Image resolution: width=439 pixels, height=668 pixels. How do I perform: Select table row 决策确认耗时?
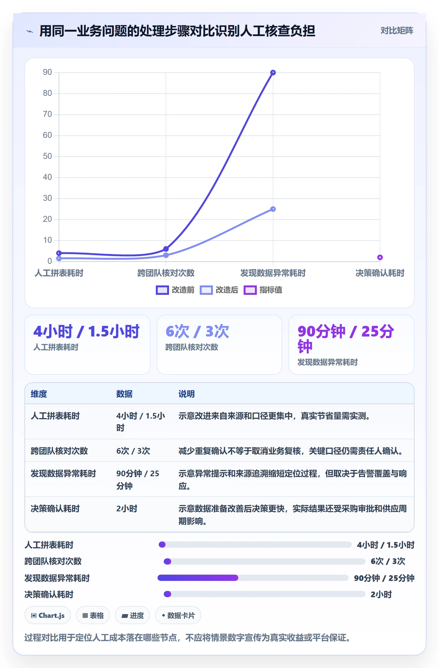(x=219, y=514)
